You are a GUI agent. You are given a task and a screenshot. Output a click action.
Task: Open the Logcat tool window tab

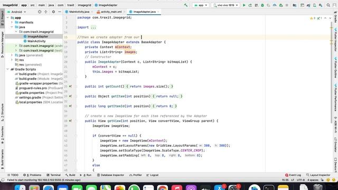(x=153, y=175)
